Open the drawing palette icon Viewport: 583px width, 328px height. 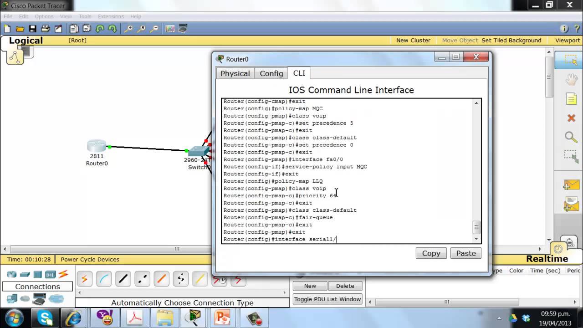[x=170, y=29]
